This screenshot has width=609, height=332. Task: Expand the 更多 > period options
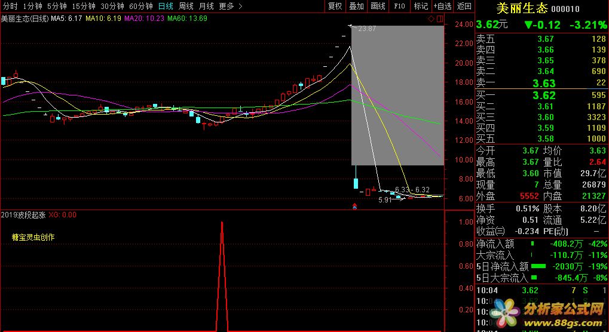pyautogui.click(x=231, y=6)
